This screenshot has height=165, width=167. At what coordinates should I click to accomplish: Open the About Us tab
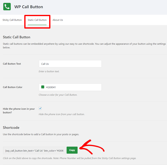58,20
